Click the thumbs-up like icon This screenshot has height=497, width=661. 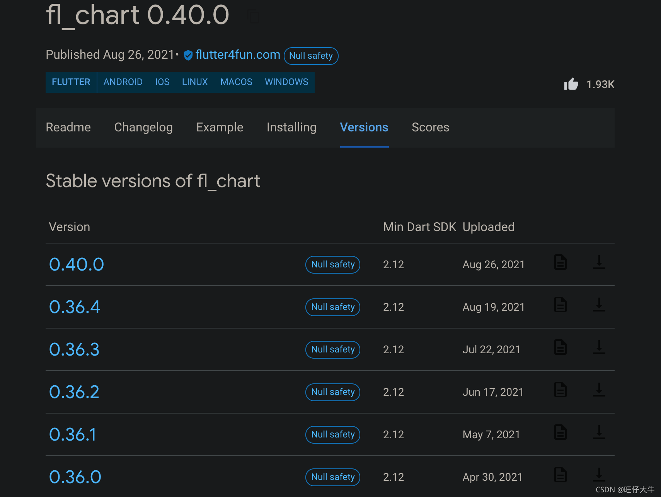(x=571, y=84)
